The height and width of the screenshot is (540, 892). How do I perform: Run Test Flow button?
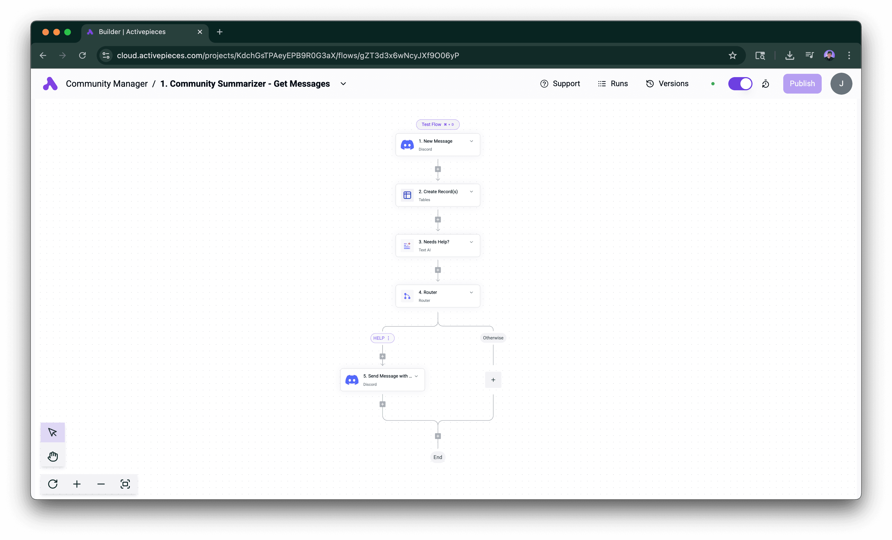[438, 124]
